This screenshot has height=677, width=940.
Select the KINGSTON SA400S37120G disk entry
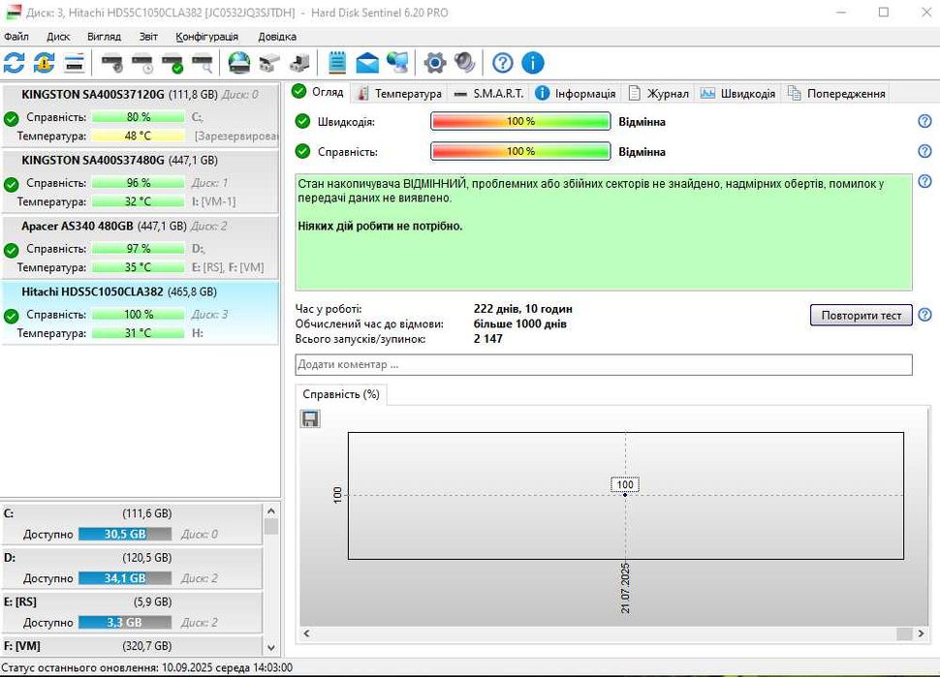141,114
